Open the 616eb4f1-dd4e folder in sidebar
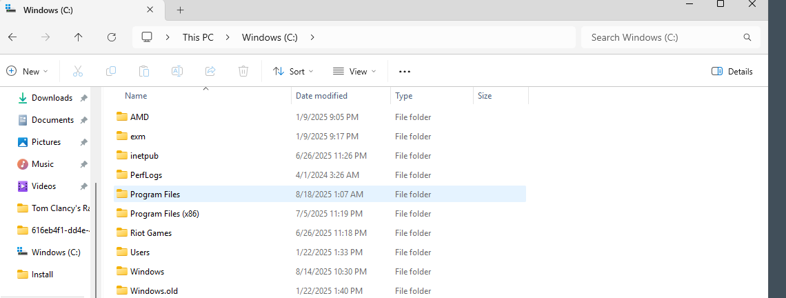 point(53,230)
